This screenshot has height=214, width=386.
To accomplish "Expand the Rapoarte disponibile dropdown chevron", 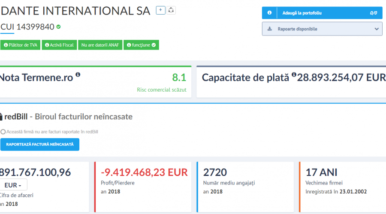I will point(377,29).
